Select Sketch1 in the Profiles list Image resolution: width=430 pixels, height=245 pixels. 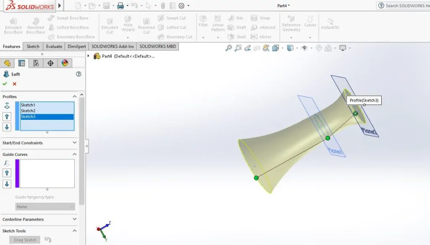[47, 105]
